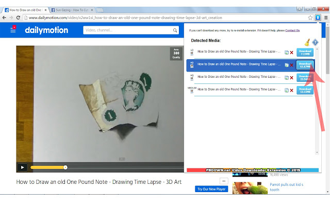The image size is (330, 206).
Task: Download the LD 7.13MB version
Action: coord(305,53)
